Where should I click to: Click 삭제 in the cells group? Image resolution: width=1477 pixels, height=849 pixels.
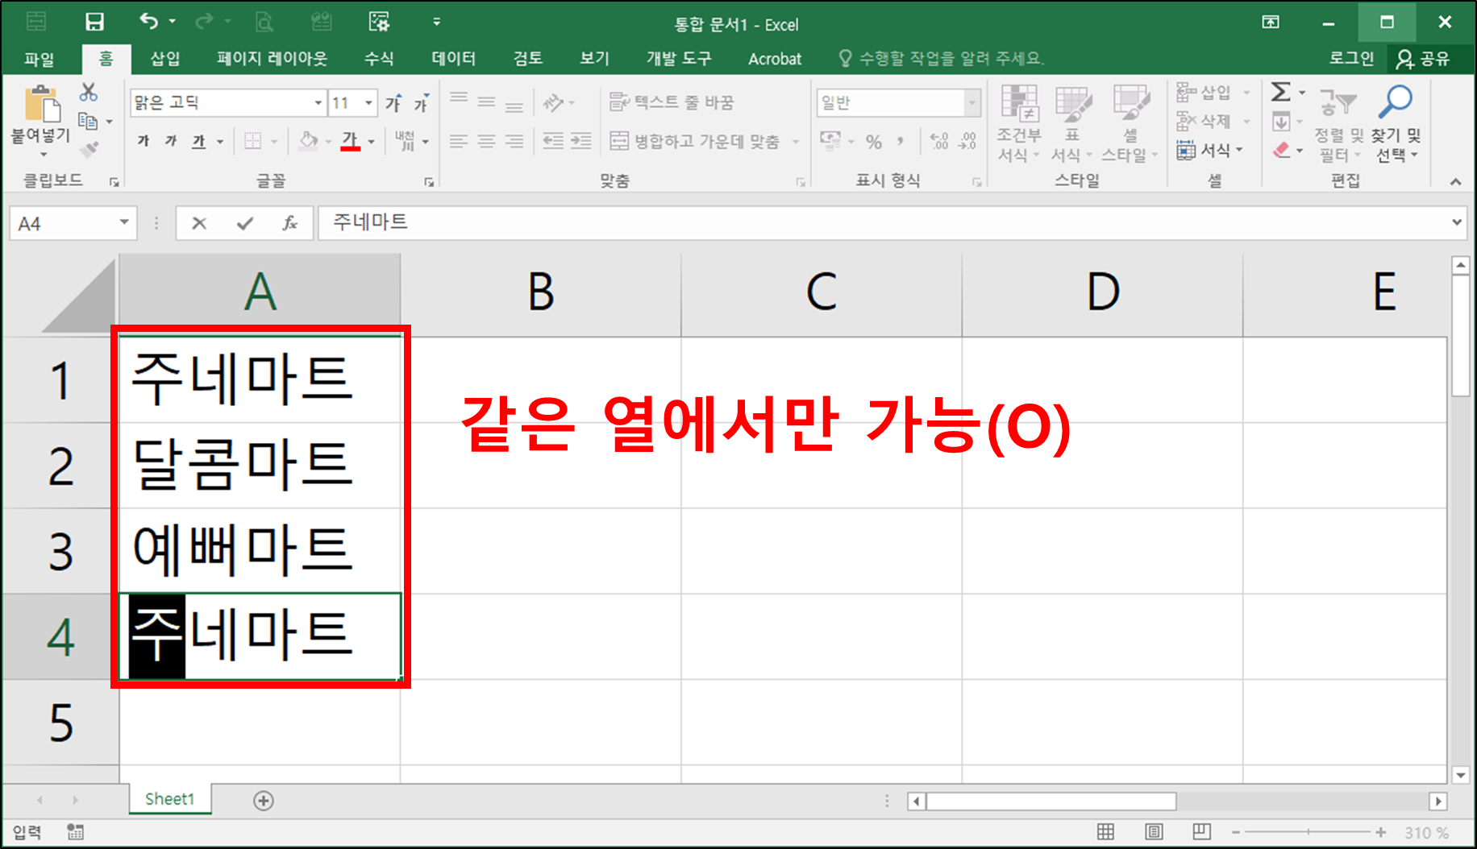coord(1204,122)
